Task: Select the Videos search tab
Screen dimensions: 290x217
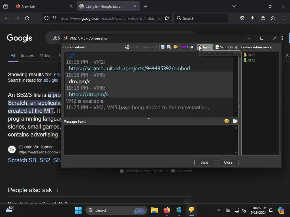Action: [46, 56]
